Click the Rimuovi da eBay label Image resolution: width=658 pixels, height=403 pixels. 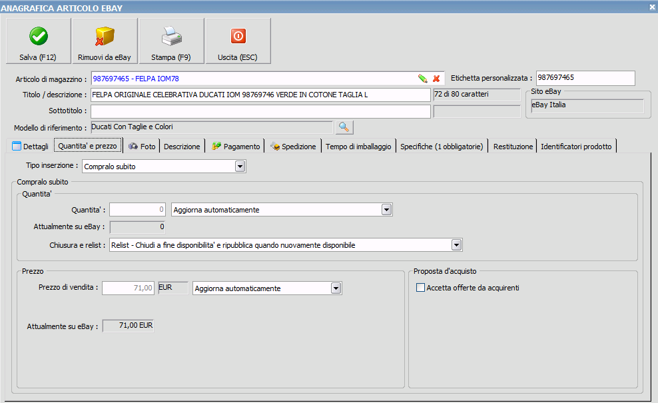click(105, 57)
